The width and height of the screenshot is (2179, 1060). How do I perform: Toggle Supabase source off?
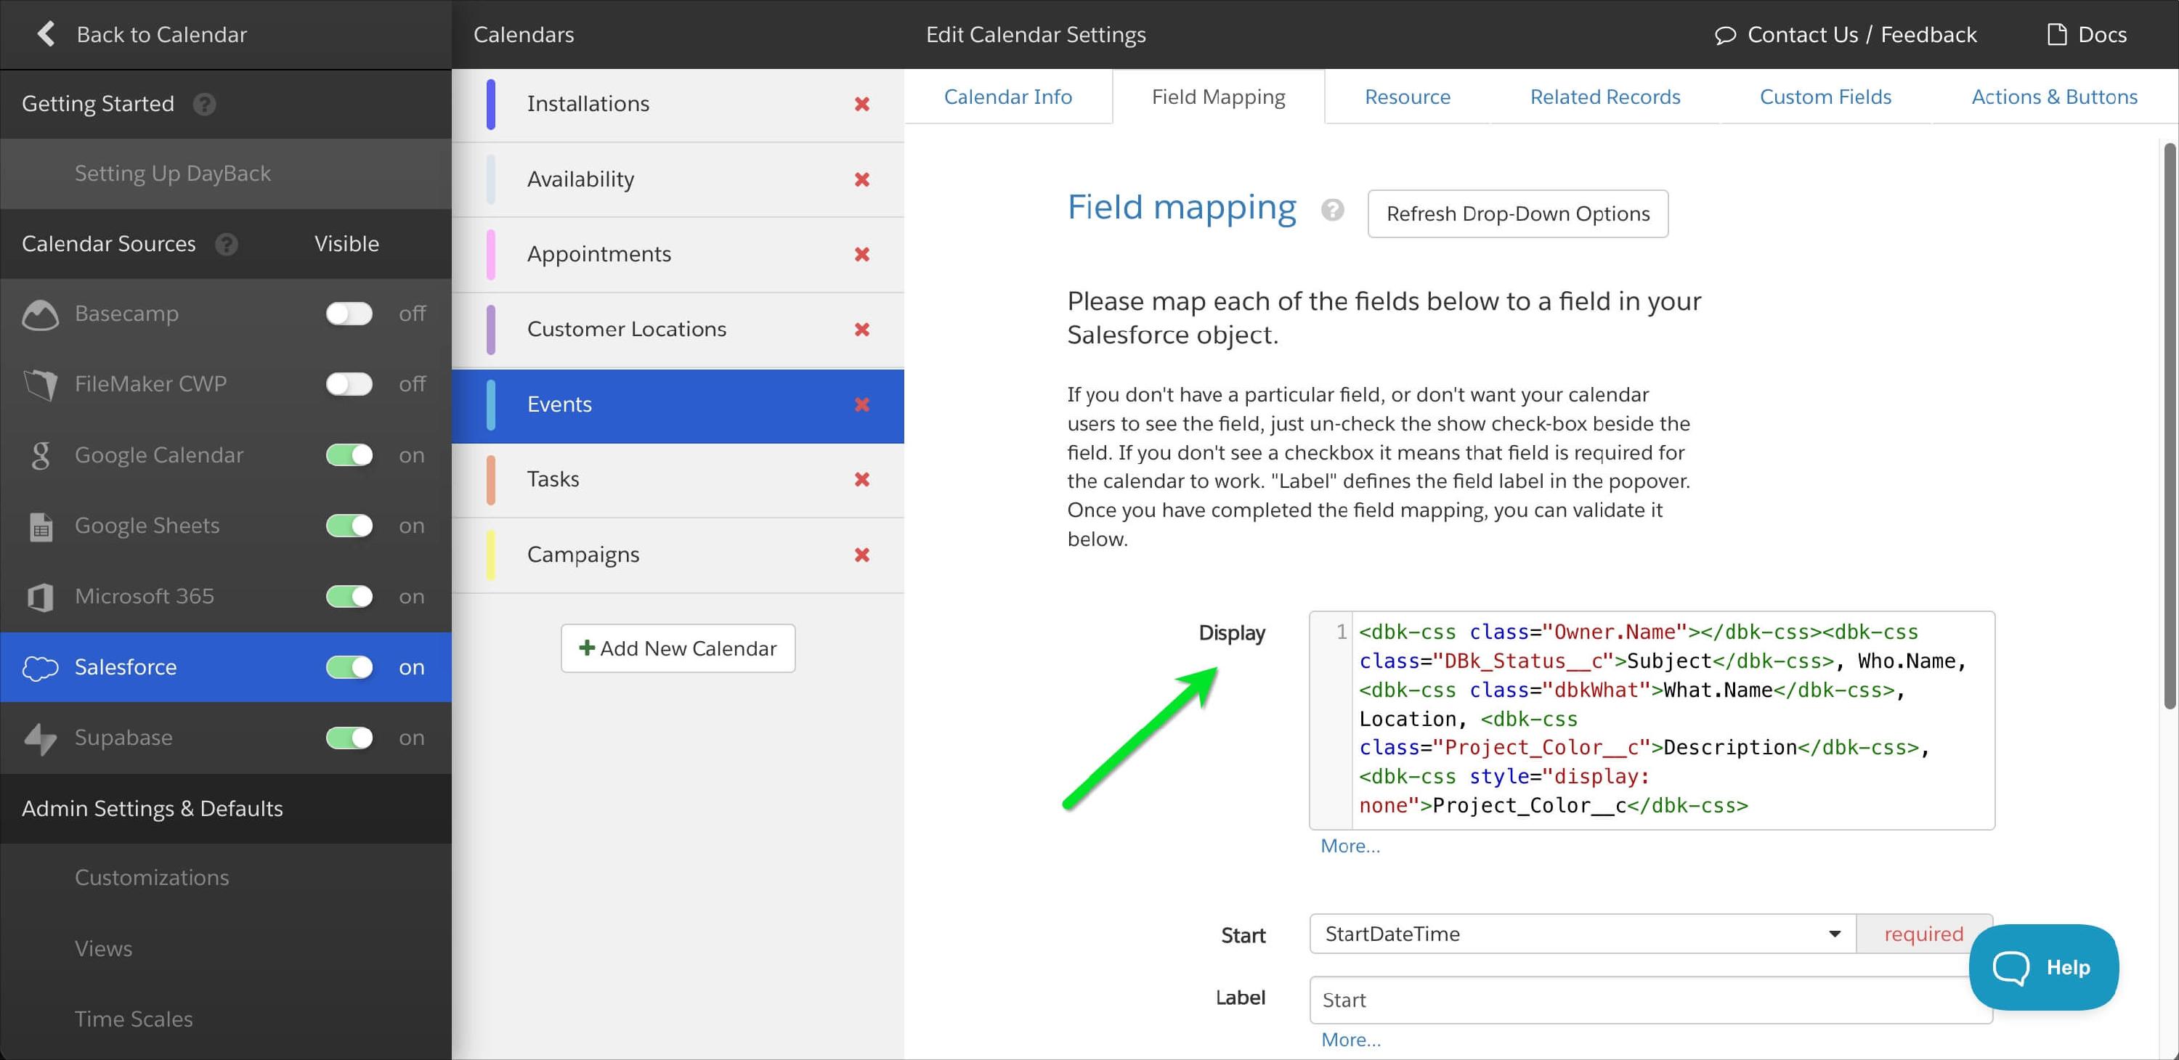coord(349,737)
